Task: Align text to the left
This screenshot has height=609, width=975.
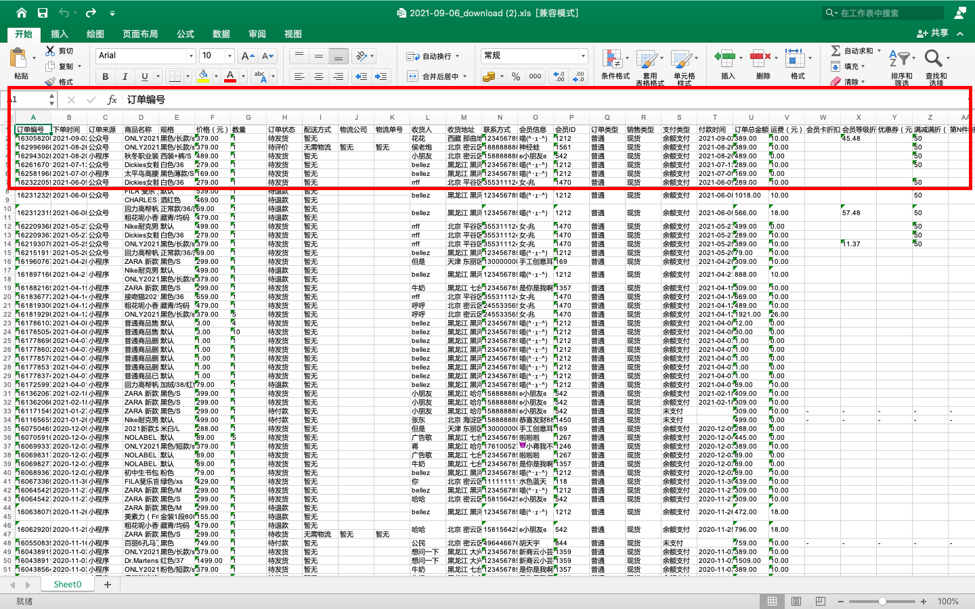Action: pyautogui.click(x=299, y=76)
